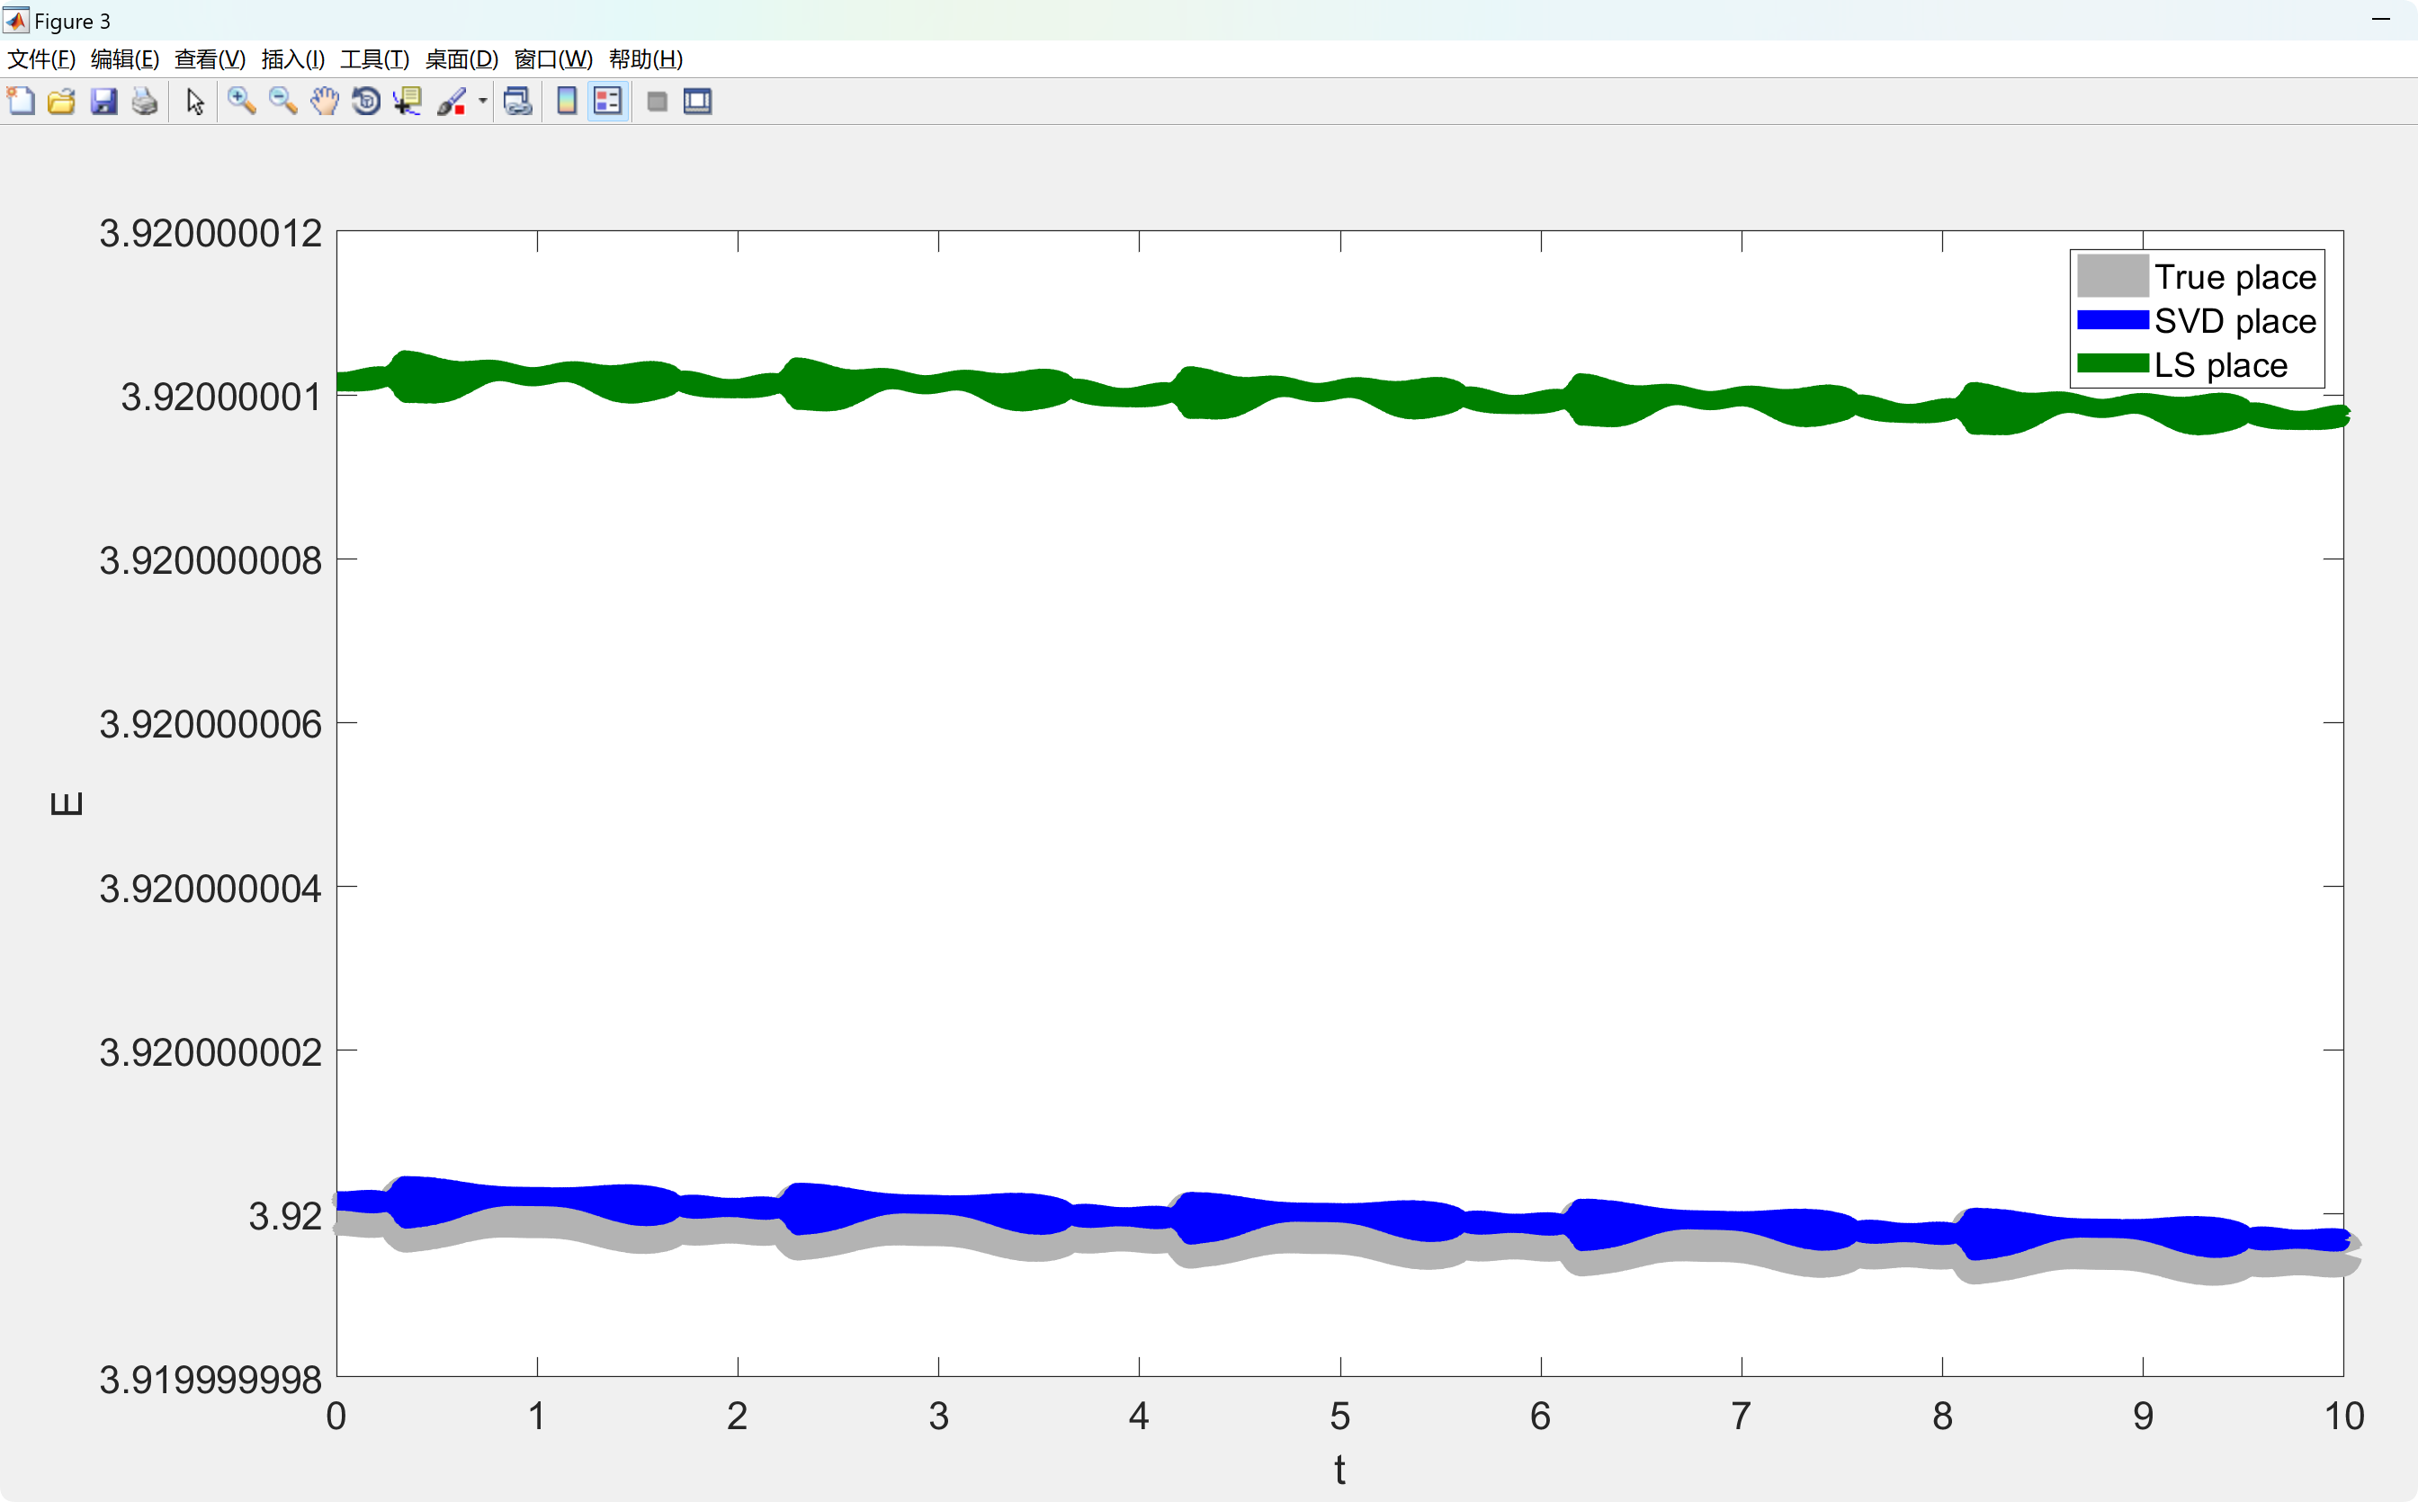Open the 文件(F) menu

(40, 59)
